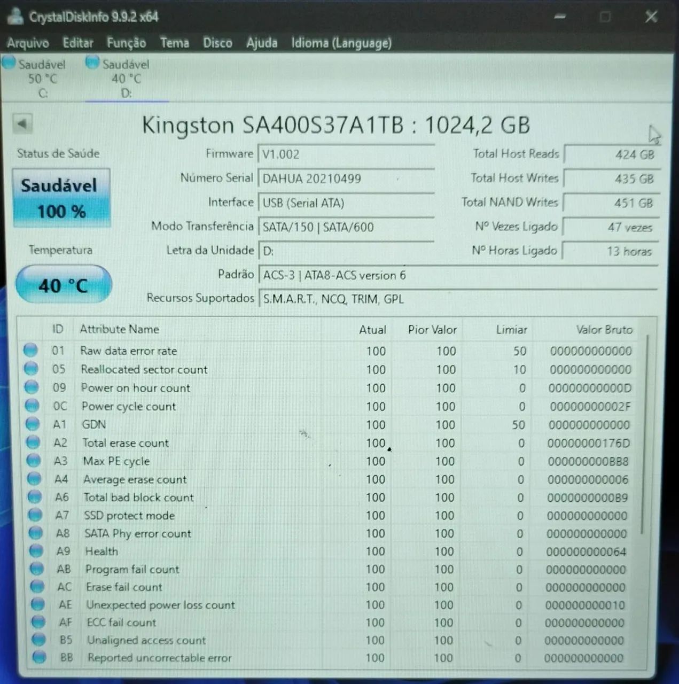The height and width of the screenshot is (684, 679).
Task: Click status icon for SATA Phy error count
Action: pyautogui.click(x=36, y=533)
